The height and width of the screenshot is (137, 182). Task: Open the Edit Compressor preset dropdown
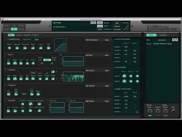(x=94, y=40)
